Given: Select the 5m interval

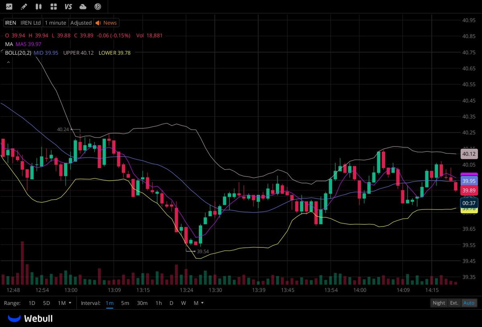Looking at the screenshot, I should pyautogui.click(x=125, y=303).
